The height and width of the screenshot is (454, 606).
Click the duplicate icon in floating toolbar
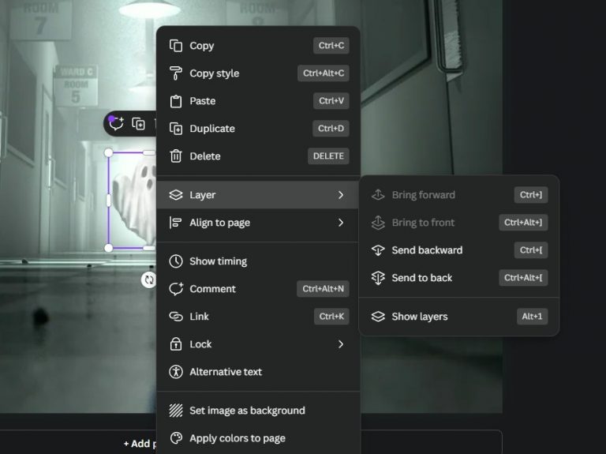click(139, 124)
